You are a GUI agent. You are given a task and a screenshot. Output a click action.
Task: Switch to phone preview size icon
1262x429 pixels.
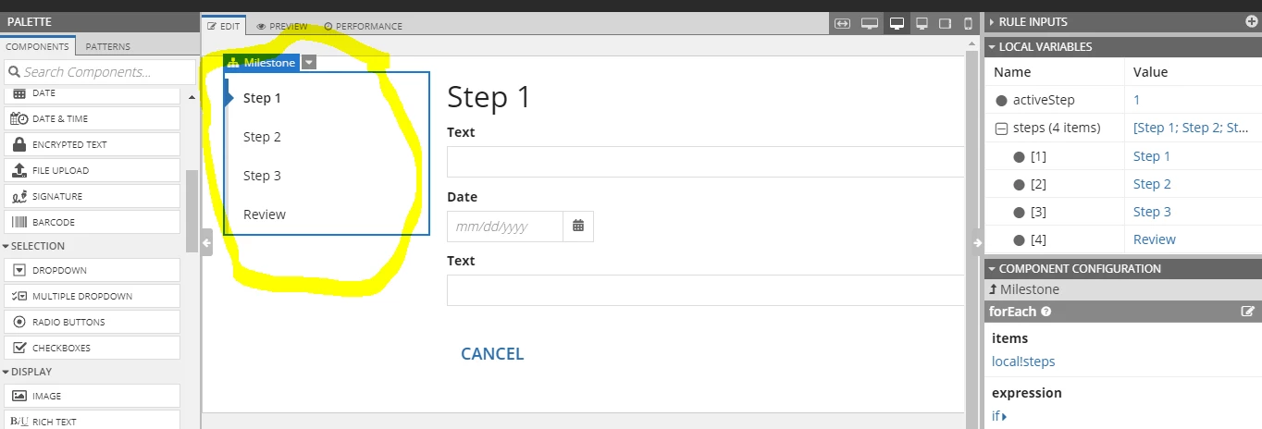click(x=969, y=23)
